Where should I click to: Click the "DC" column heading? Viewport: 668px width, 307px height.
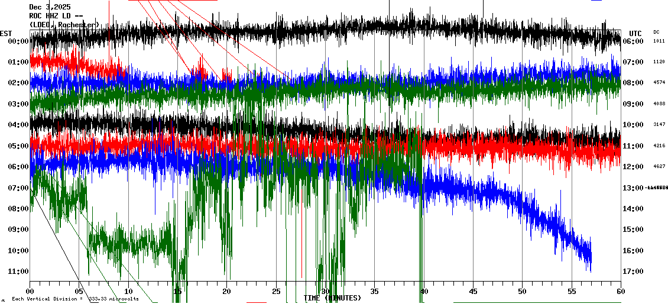[x=656, y=32]
